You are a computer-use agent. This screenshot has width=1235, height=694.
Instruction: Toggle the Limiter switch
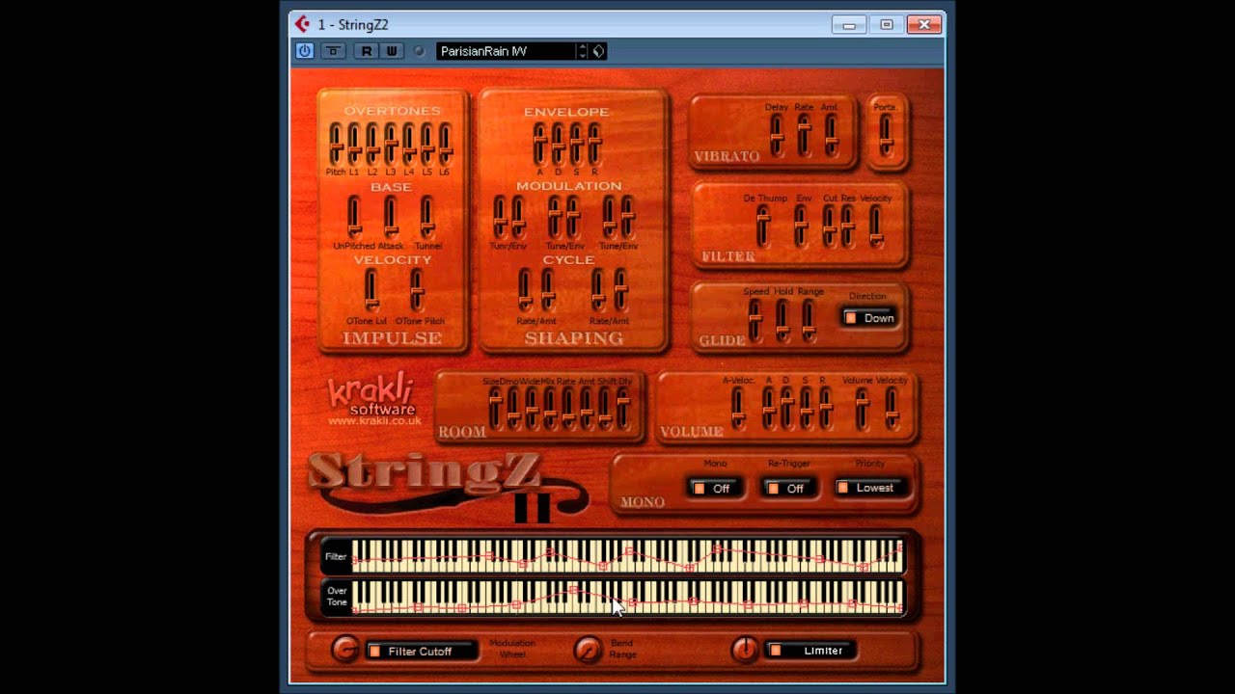pyautogui.click(x=810, y=651)
